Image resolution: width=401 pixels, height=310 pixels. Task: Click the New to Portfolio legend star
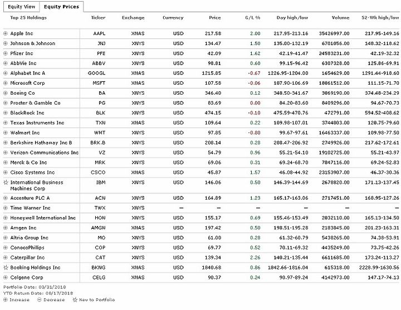pyautogui.click(x=75, y=300)
